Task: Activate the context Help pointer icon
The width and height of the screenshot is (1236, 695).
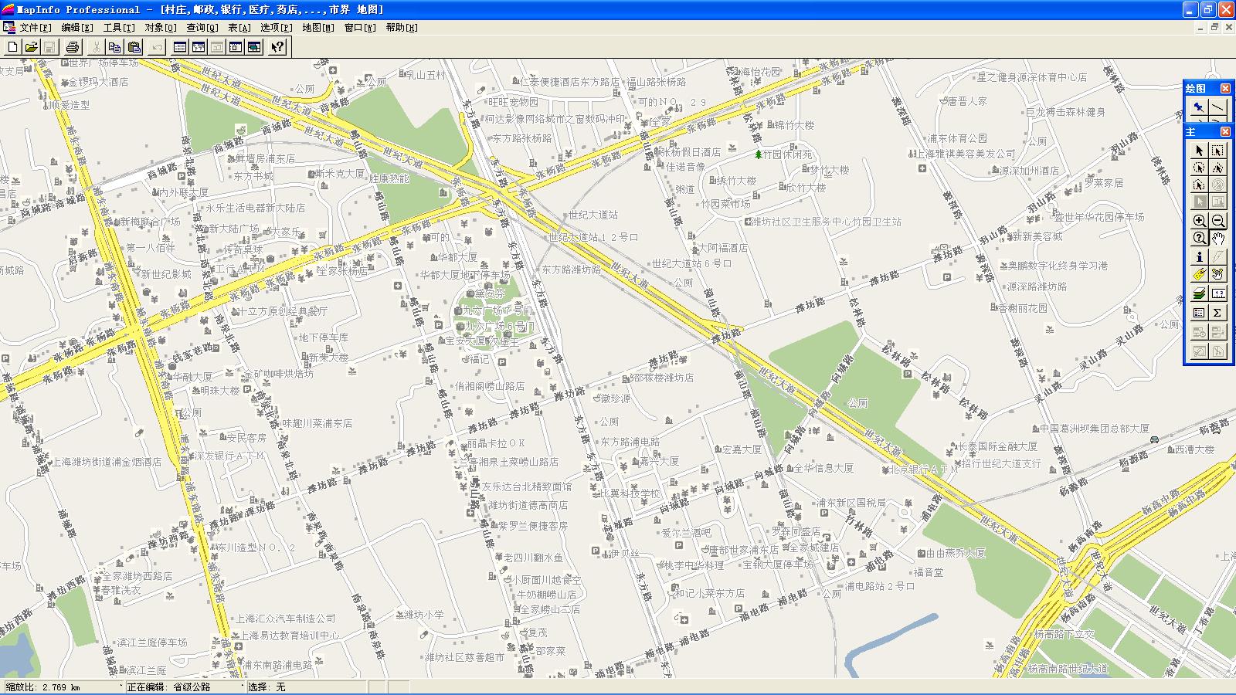Action: click(277, 47)
